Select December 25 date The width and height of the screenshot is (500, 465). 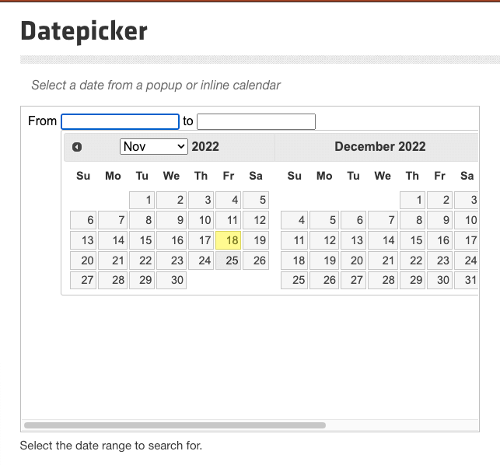coord(294,280)
